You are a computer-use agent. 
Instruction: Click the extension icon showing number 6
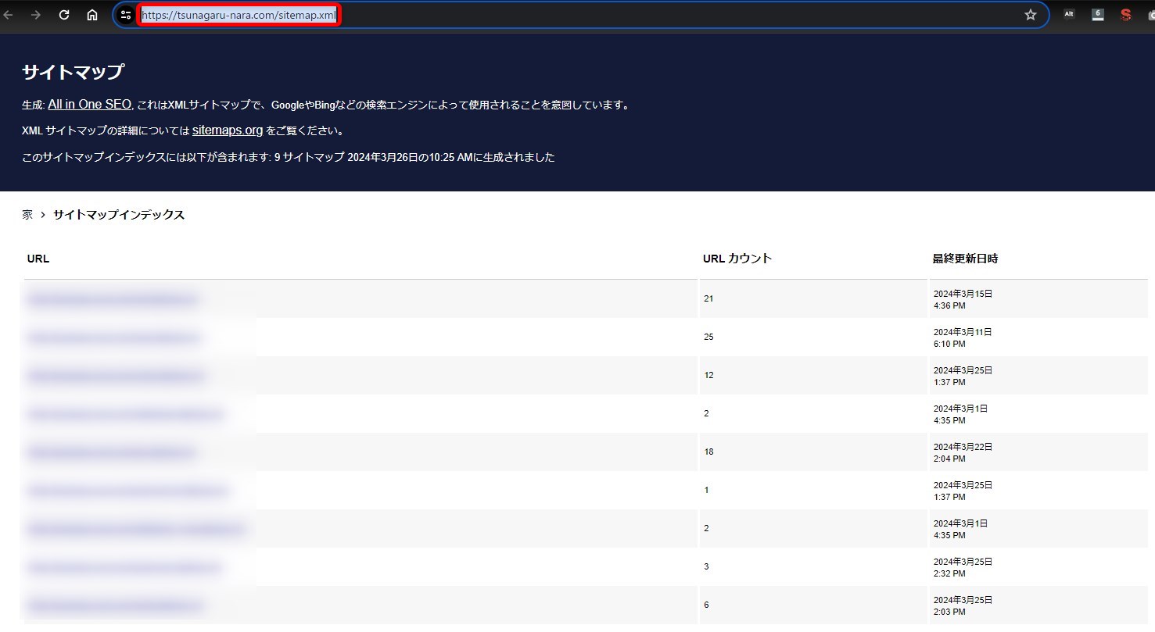[1098, 14]
